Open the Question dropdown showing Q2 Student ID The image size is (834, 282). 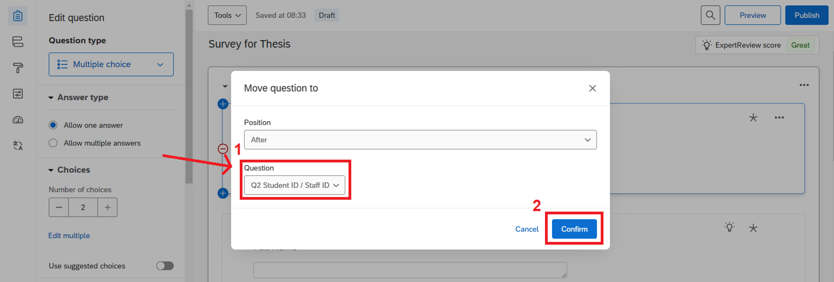point(294,185)
